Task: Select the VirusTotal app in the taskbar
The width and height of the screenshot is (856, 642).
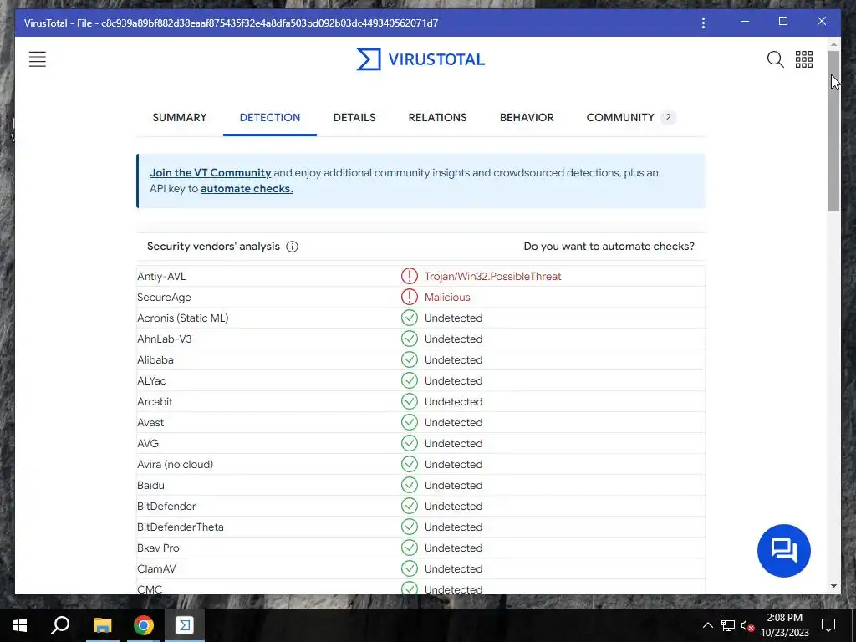Action: tap(185, 625)
